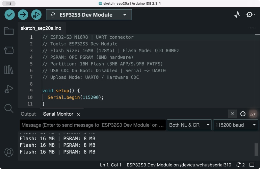Clear the Serial Monitor output
The image size is (260, 169).
click(253, 114)
